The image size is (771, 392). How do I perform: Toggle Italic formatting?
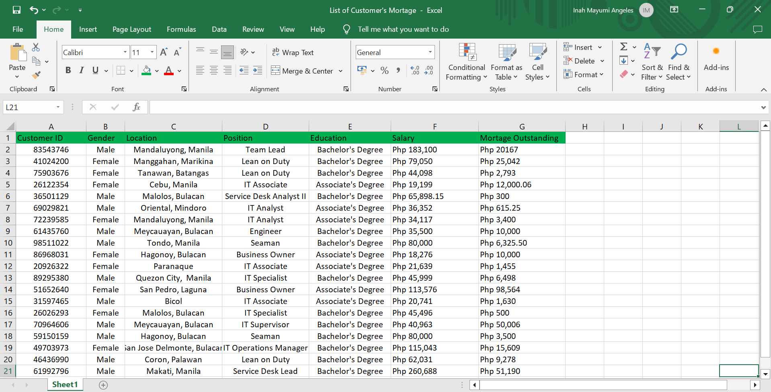(82, 71)
